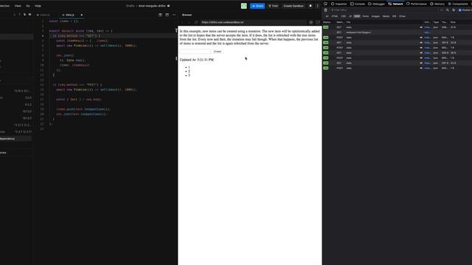Pause network recording icon
Image resolution: width=472 pixels, height=265 pixels.
coord(442,10)
